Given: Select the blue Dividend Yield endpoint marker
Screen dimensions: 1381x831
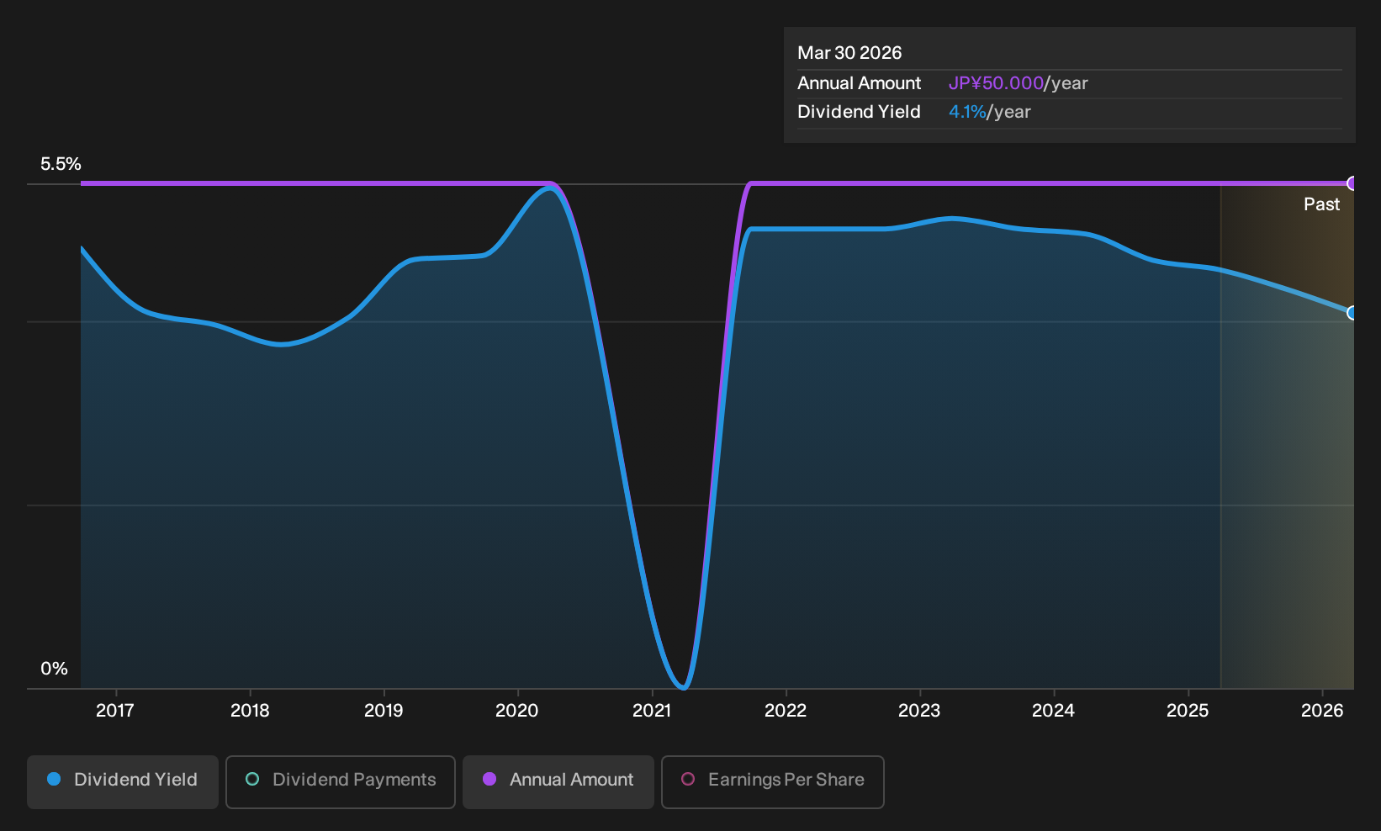Looking at the screenshot, I should pos(1352,313).
